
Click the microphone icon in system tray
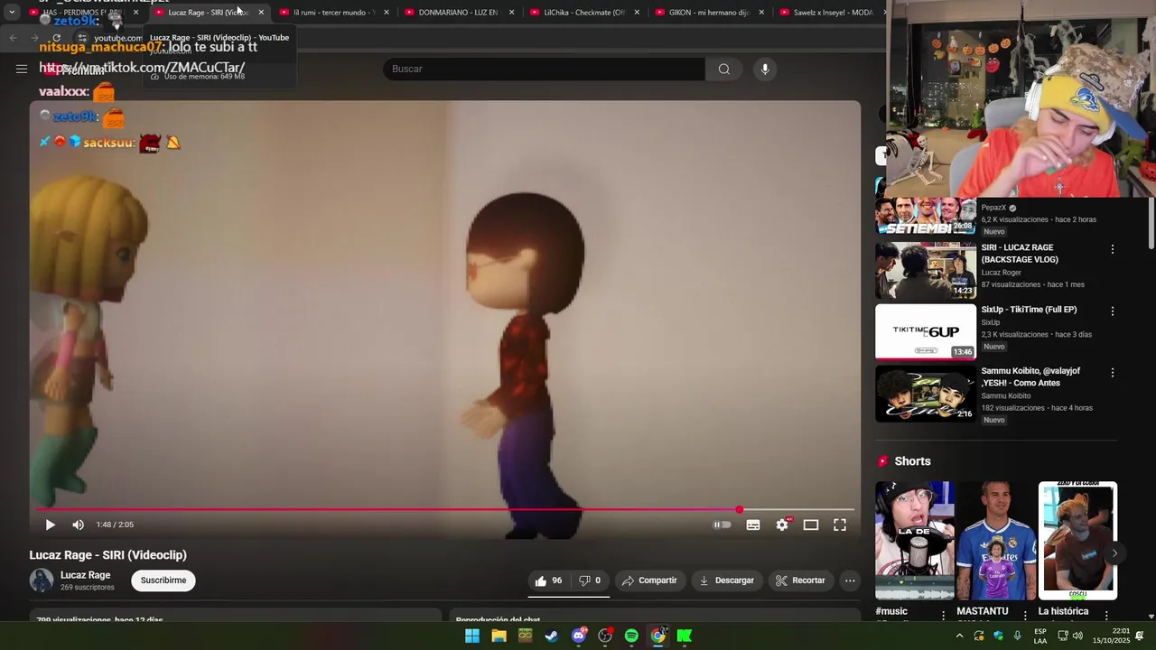tap(1018, 636)
